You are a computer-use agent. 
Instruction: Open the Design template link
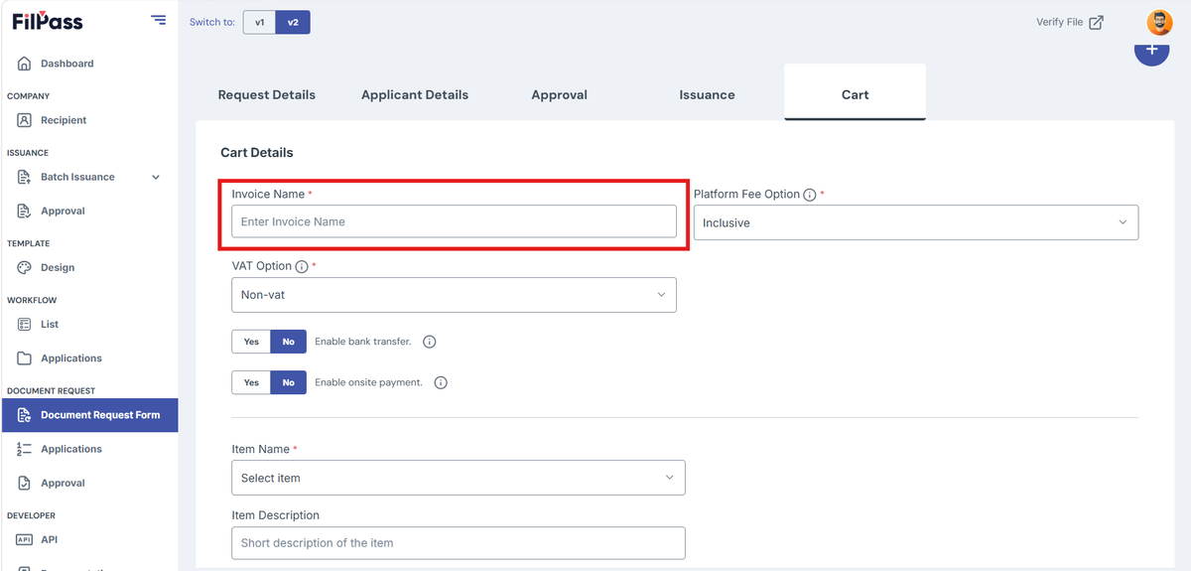[x=58, y=267]
